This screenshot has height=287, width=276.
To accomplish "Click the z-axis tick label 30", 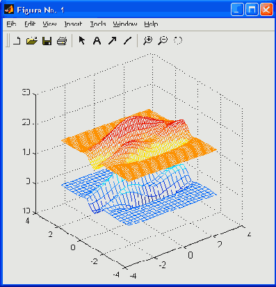I will pyautogui.click(x=26, y=92).
